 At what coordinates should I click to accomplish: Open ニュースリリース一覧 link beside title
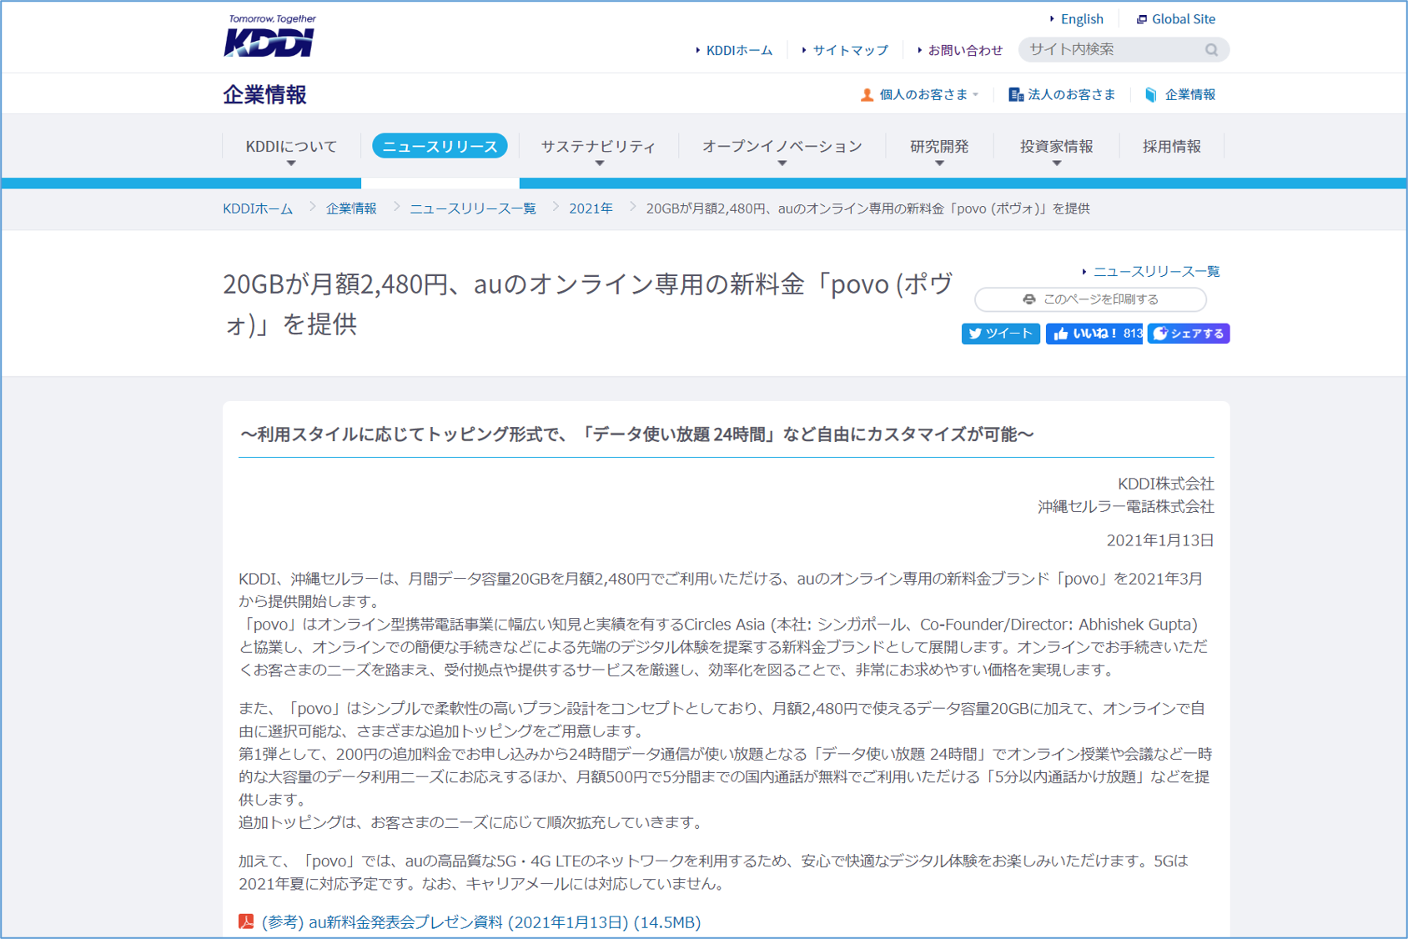click(x=1156, y=272)
